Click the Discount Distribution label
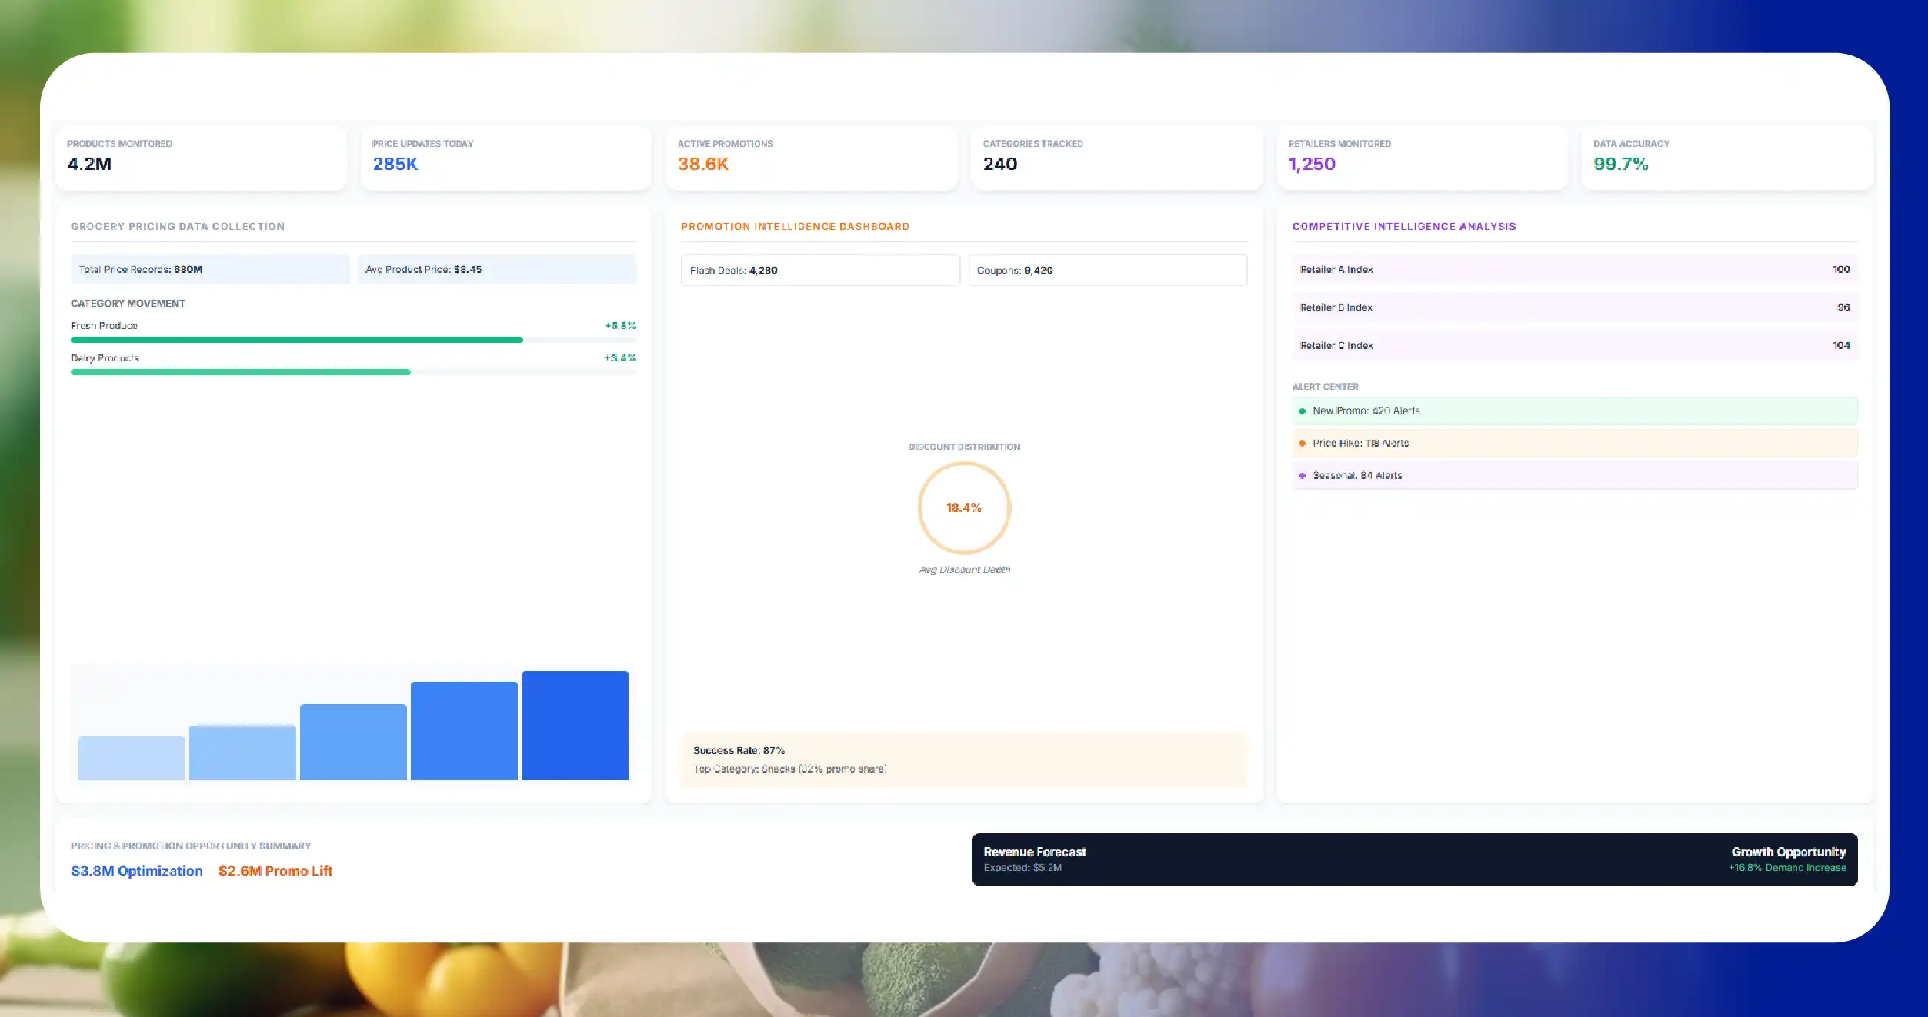 pos(964,447)
